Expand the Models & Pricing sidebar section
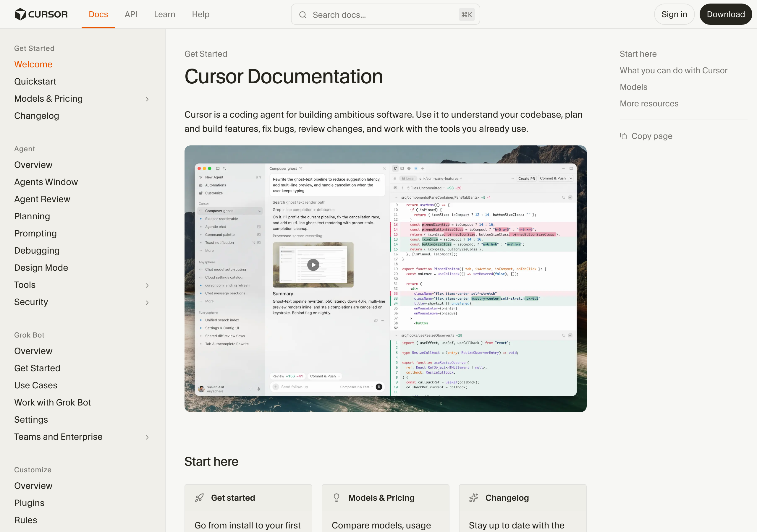 pyautogui.click(x=147, y=99)
